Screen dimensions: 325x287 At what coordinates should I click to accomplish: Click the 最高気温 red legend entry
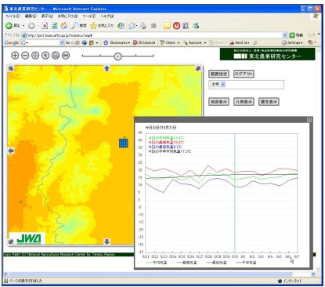(187, 263)
